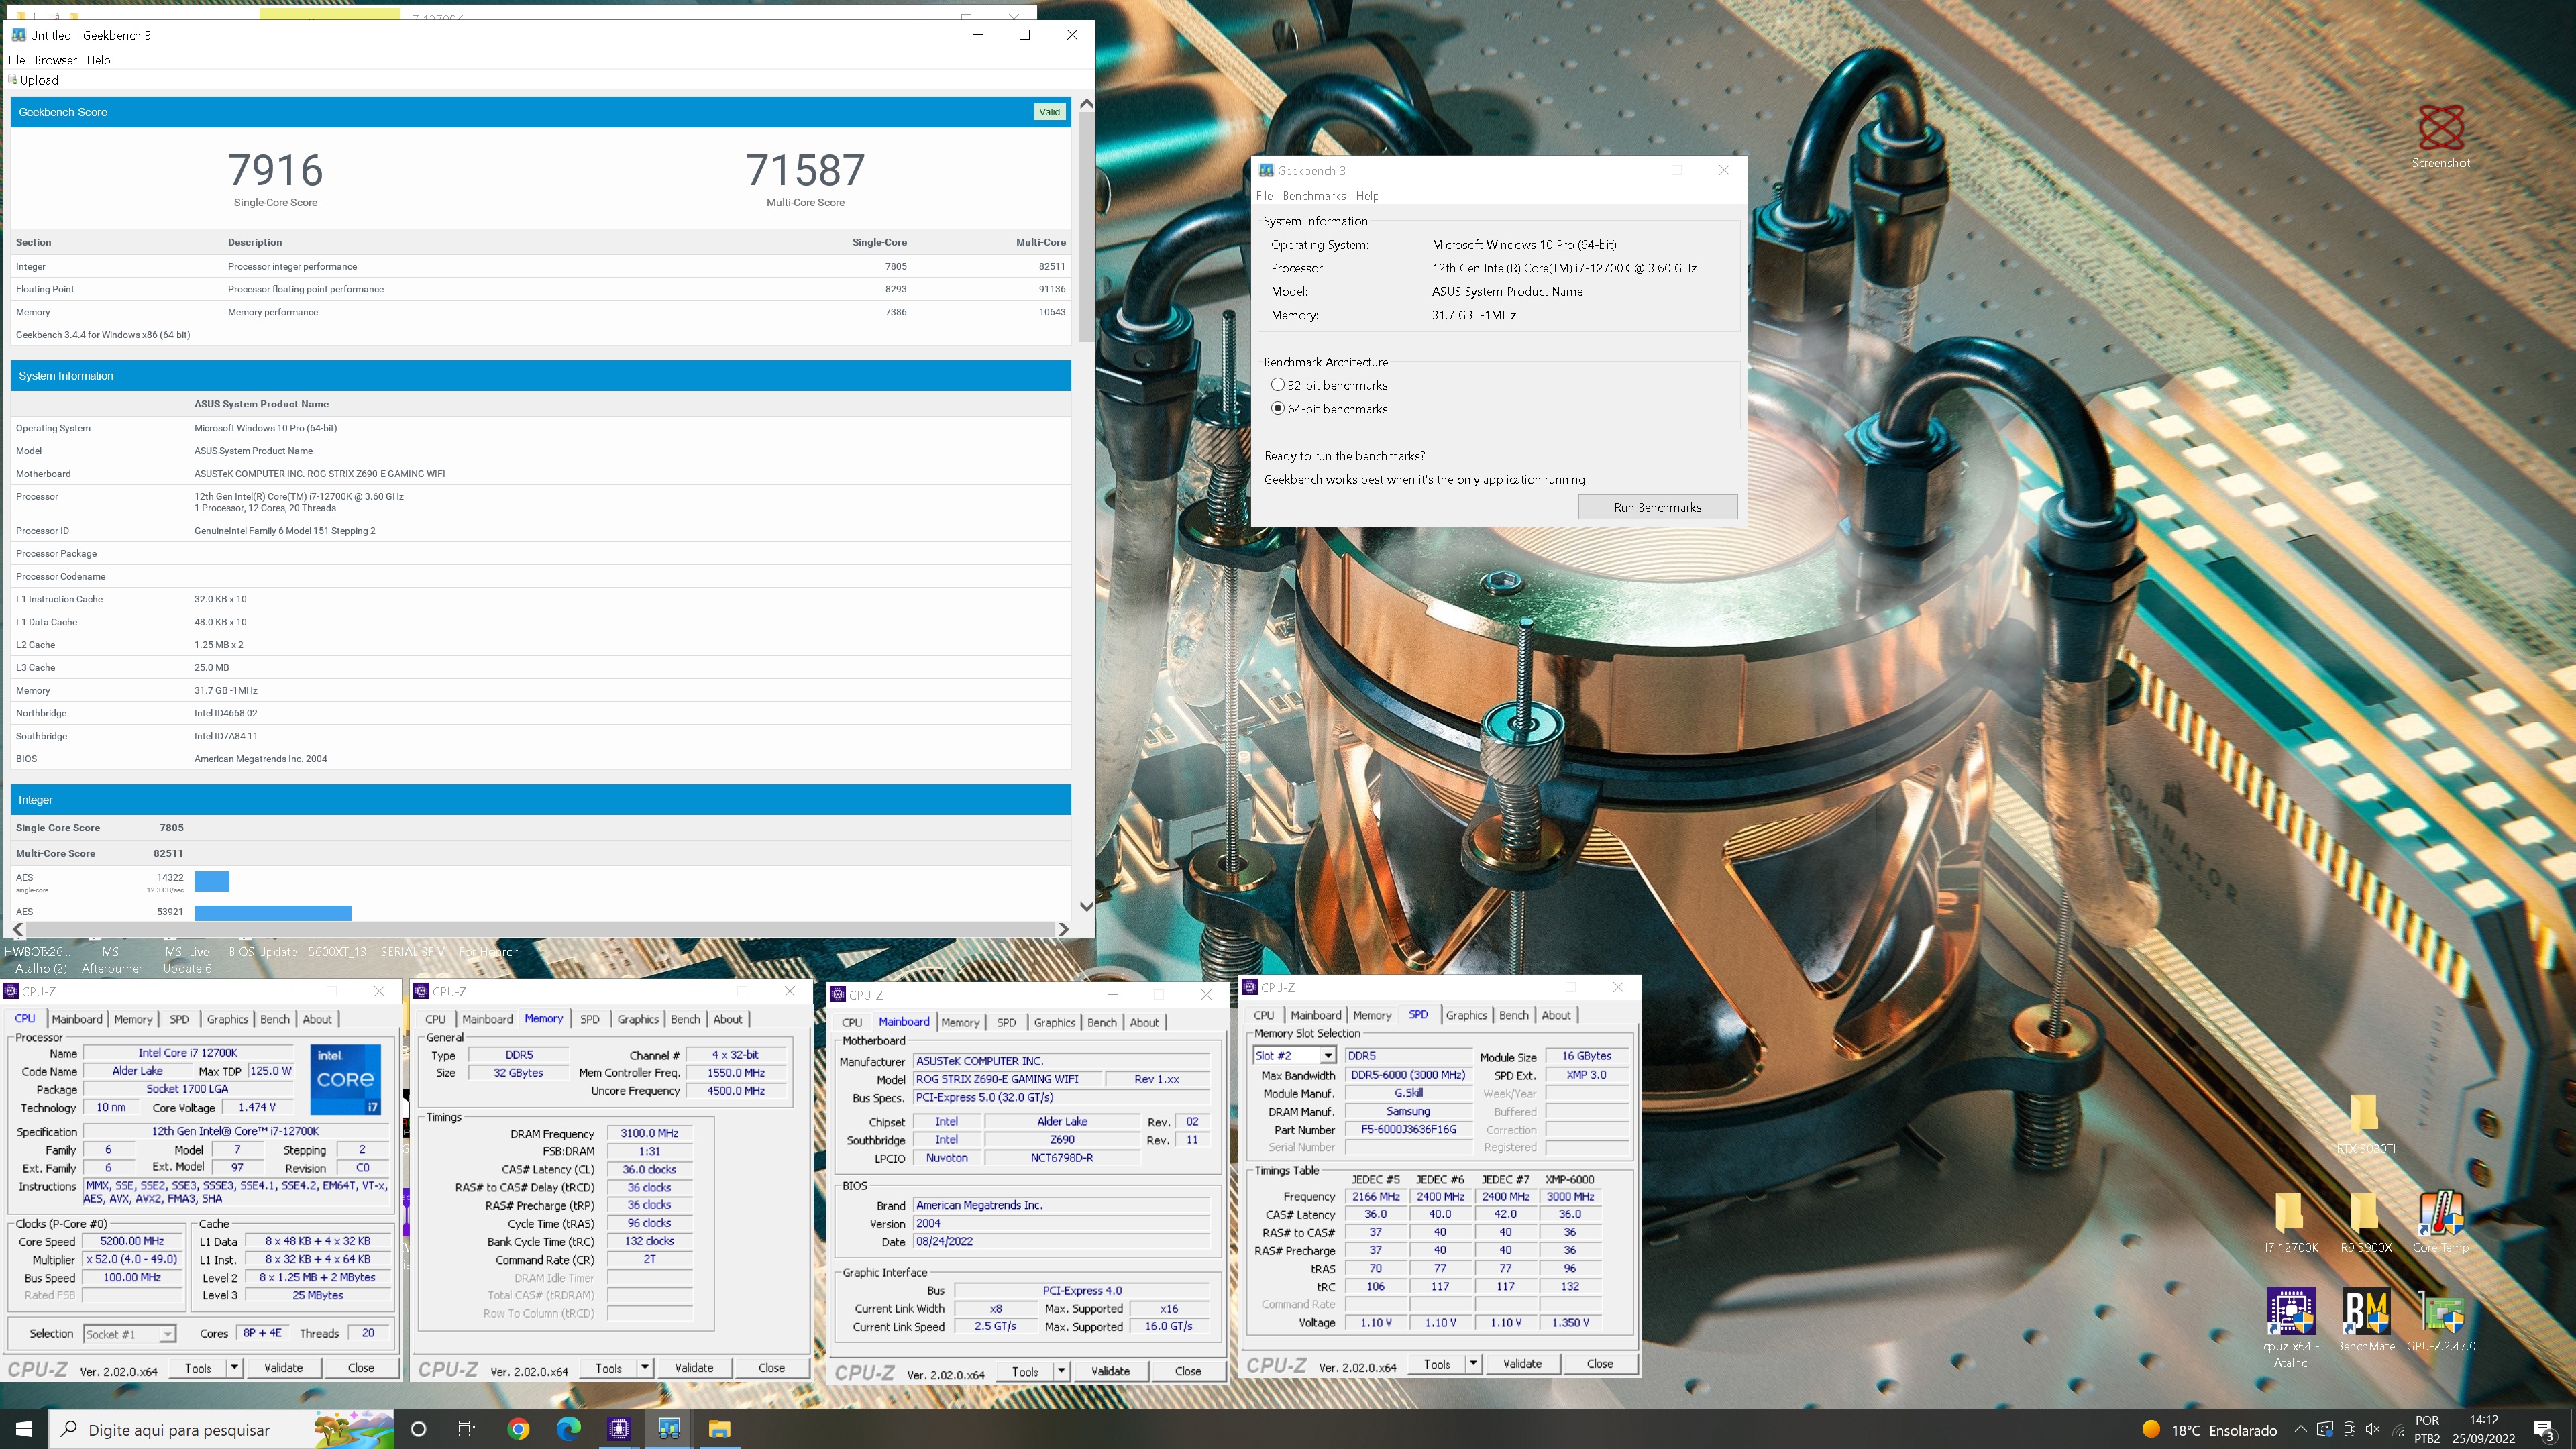Open Browser menu in Geekbench results window
Viewport: 2576px width, 1449px height.
(56, 60)
